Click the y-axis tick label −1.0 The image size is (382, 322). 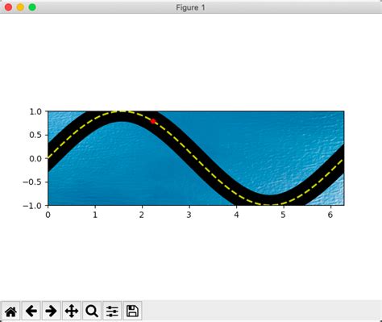pyautogui.click(x=32, y=206)
